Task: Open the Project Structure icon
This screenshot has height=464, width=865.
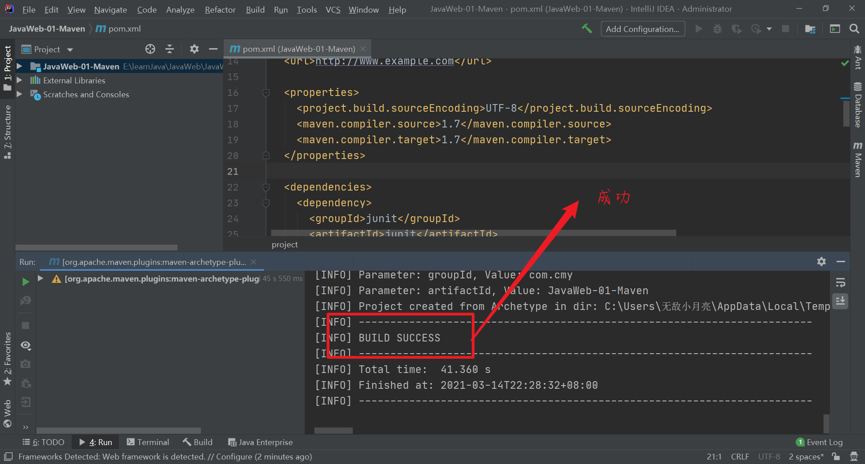Action: [810, 29]
